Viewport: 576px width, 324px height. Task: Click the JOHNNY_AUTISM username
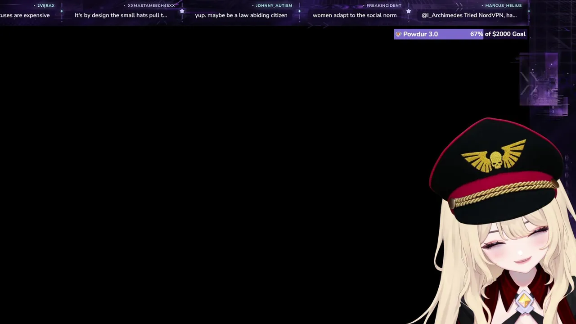(274, 5)
